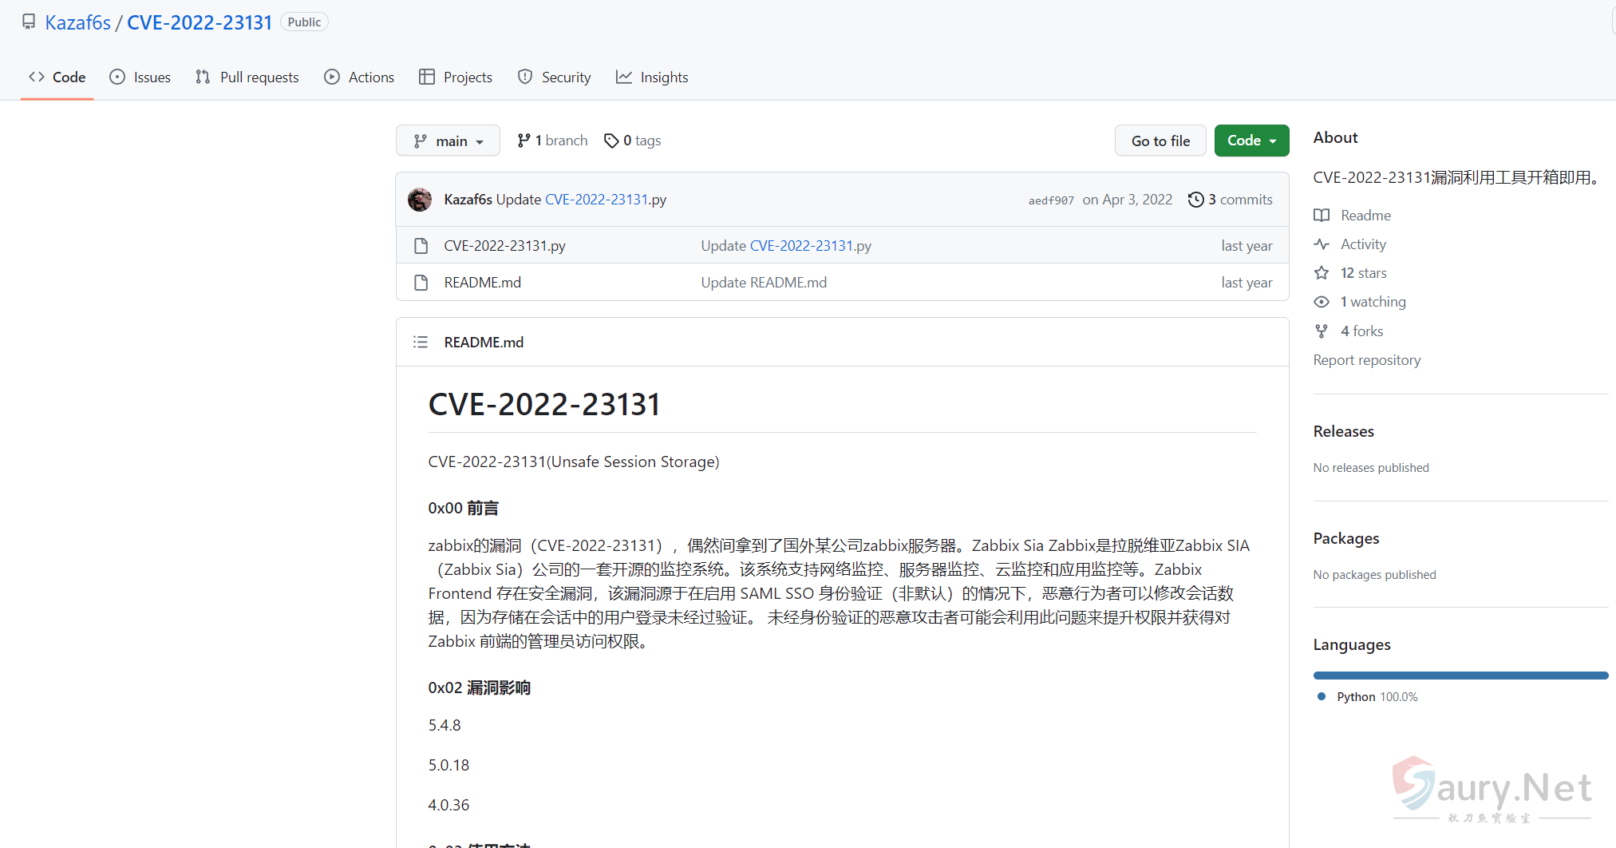Click the README table of contents icon
The image size is (1616, 848).
click(x=421, y=343)
